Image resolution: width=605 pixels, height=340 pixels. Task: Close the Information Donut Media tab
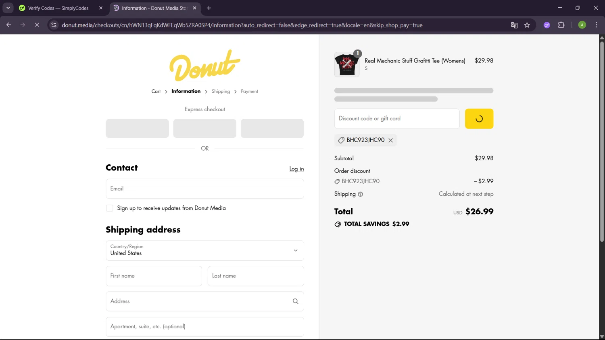tap(194, 8)
